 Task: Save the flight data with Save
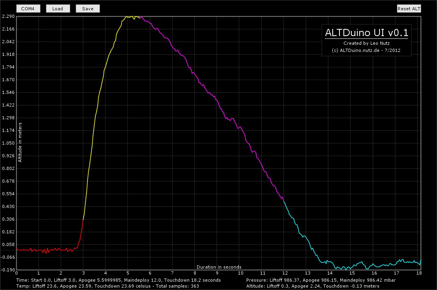point(88,9)
